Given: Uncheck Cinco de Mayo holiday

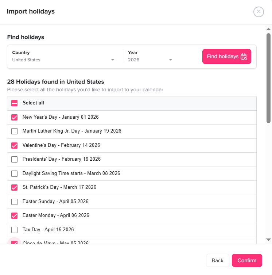Looking at the screenshot, I should [15, 242].
